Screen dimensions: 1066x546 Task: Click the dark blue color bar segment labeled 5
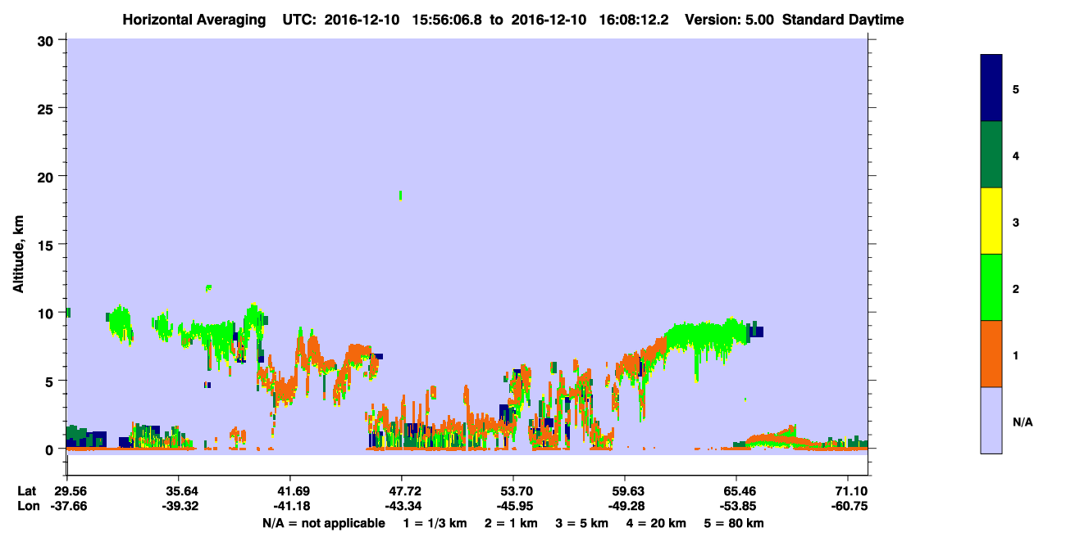coord(991,88)
